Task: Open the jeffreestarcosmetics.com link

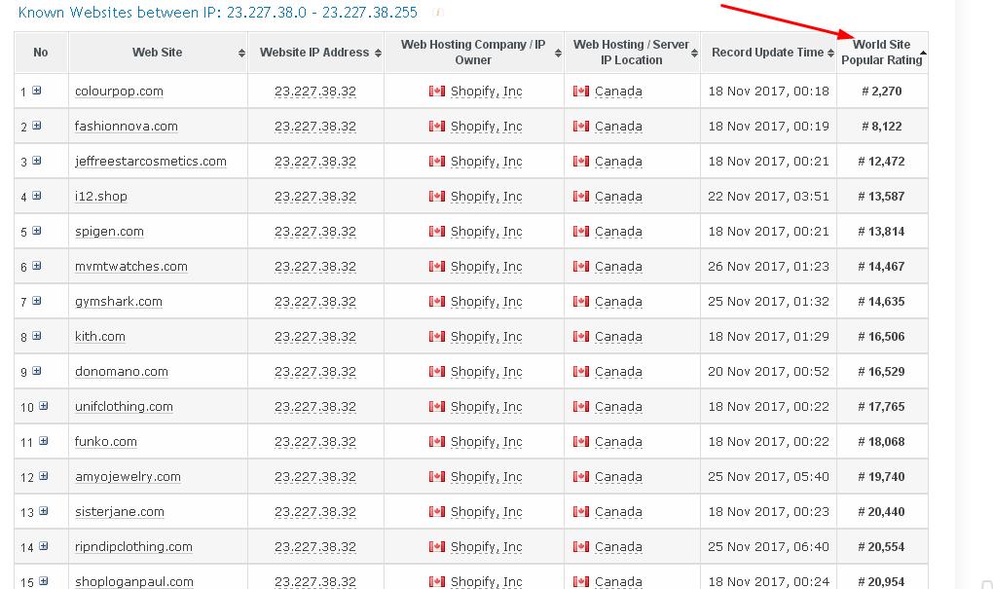Action: (150, 162)
